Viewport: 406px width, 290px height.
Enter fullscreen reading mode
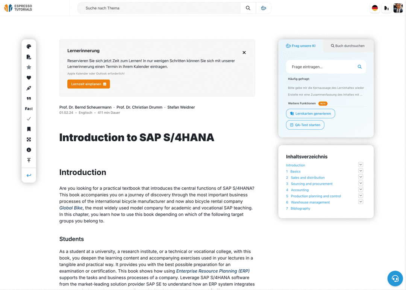click(x=29, y=139)
